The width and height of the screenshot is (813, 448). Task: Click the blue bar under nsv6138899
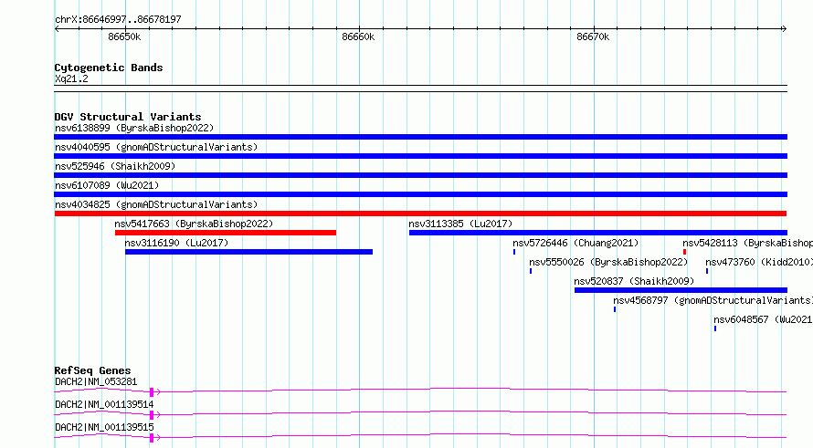420,137
